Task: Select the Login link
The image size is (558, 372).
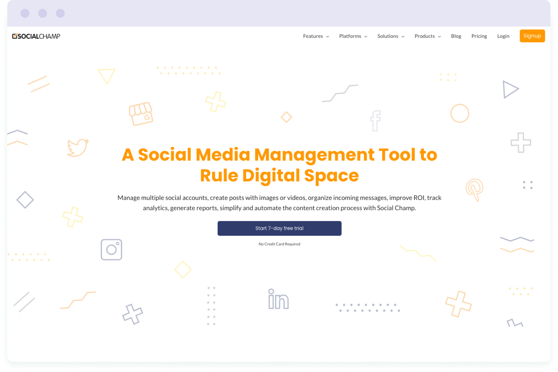Action: coord(503,36)
